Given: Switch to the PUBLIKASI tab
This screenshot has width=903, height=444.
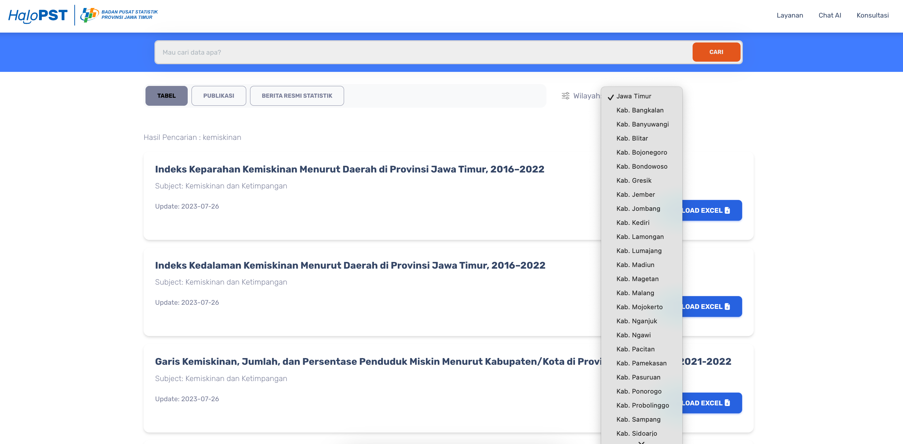Looking at the screenshot, I should (x=218, y=96).
